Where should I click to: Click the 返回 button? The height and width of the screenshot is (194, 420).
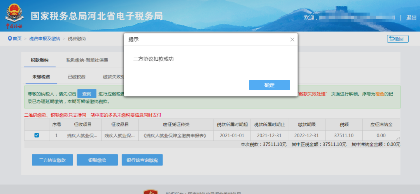point(398,39)
